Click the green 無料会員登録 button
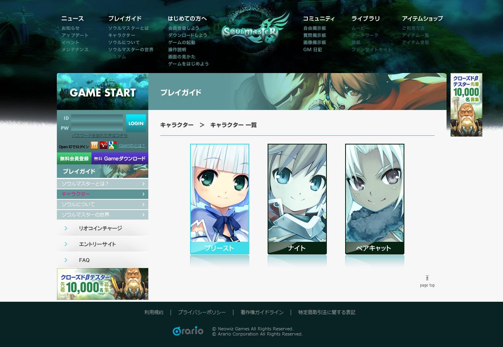The image size is (503, 347). pyautogui.click(x=74, y=158)
